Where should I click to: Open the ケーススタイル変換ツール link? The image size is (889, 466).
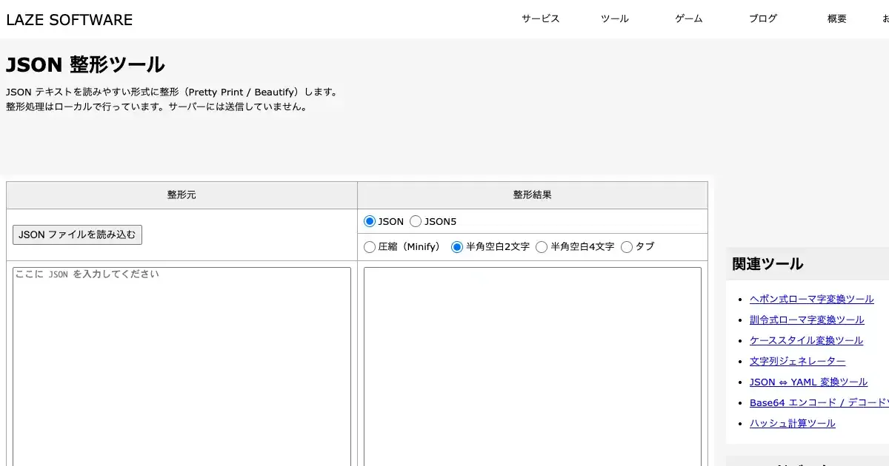point(806,340)
